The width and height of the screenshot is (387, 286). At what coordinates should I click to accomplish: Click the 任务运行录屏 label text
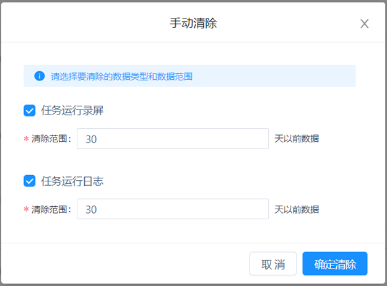tap(71, 111)
